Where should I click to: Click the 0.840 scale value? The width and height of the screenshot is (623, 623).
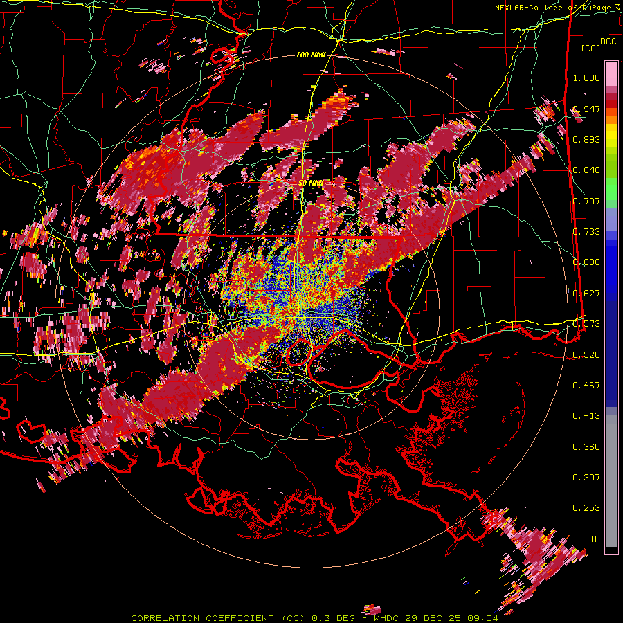pyautogui.click(x=586, y=170)
